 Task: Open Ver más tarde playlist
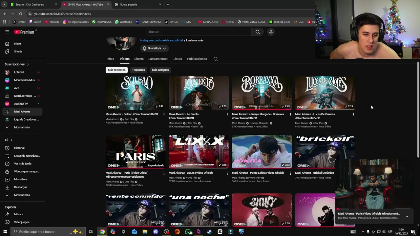[22, 164]
